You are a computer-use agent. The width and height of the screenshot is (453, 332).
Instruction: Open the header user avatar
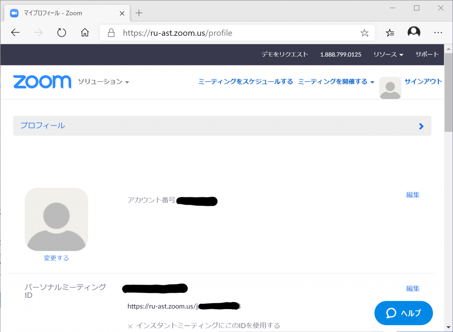click(x=390, y=88)
